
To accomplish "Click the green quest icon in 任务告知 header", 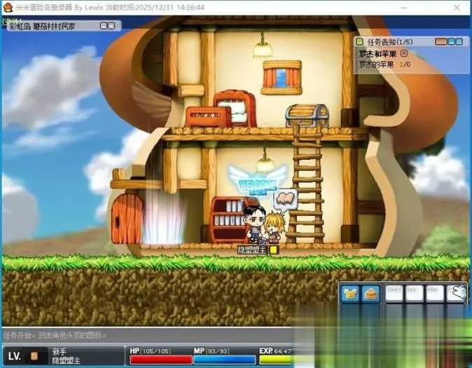I will pos(359,41).
